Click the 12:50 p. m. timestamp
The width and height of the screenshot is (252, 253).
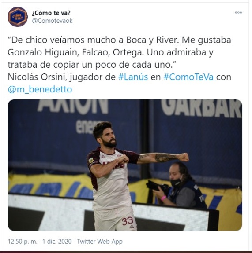[23, 242]
